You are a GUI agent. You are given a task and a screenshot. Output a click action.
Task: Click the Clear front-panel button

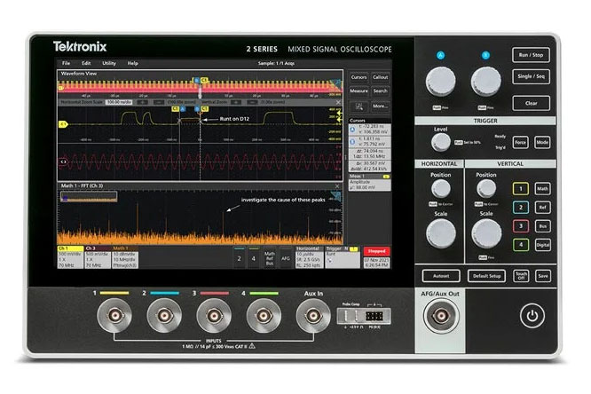pos(531,103)
